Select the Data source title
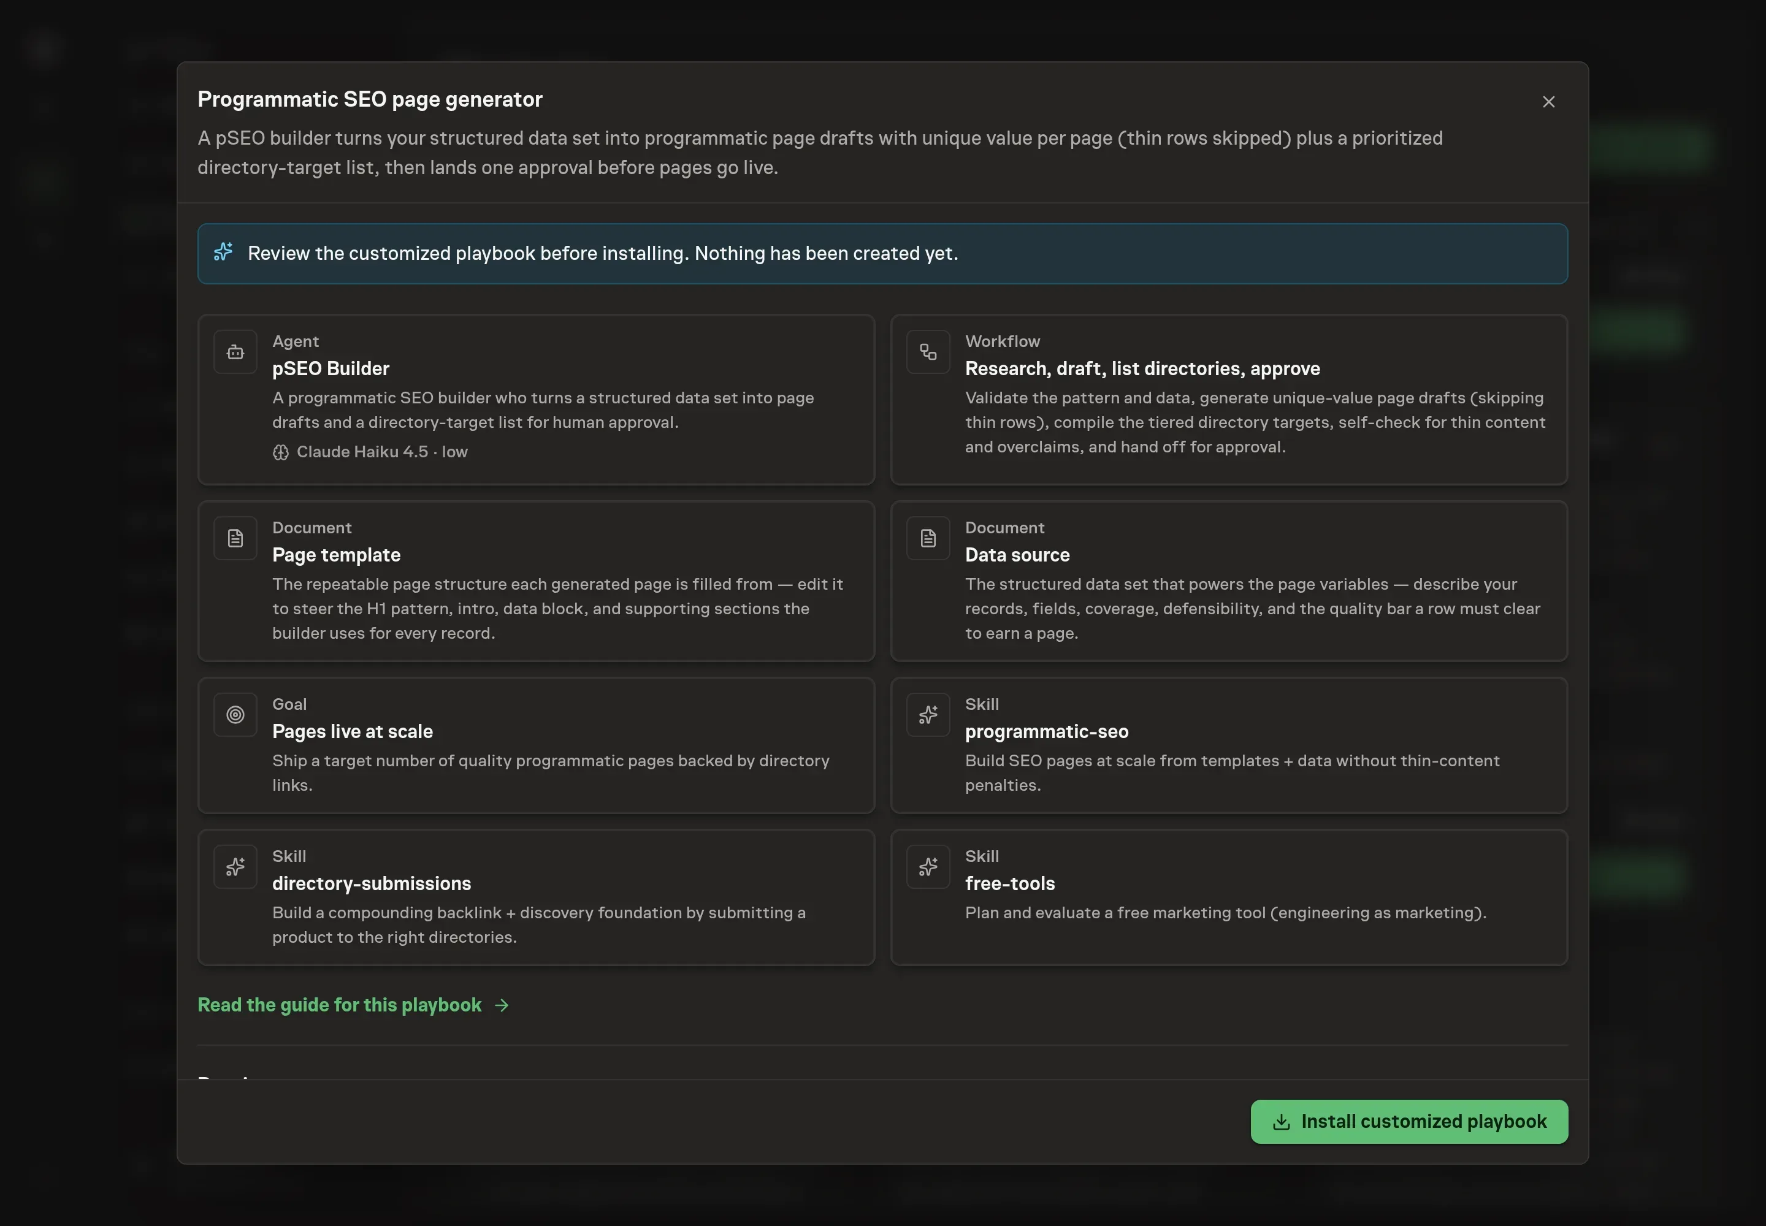 click(x=1017, y=555)
